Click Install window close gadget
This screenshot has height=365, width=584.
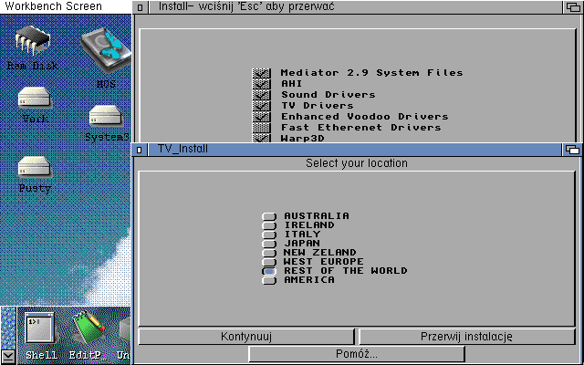point(140,7)
